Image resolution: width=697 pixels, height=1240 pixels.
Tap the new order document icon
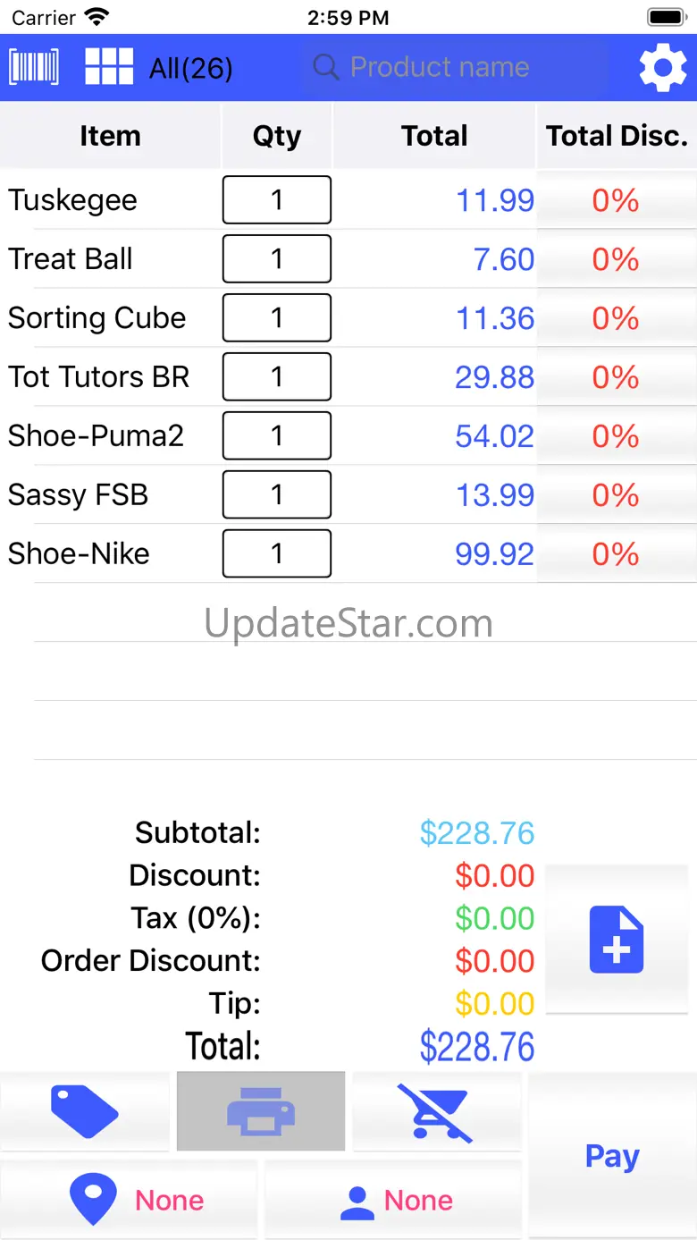[617, 939]
